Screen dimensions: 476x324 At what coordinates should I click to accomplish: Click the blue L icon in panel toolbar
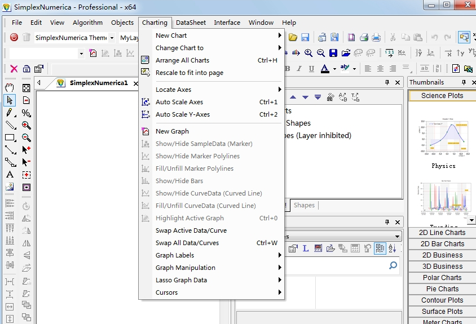click(306, 248)
